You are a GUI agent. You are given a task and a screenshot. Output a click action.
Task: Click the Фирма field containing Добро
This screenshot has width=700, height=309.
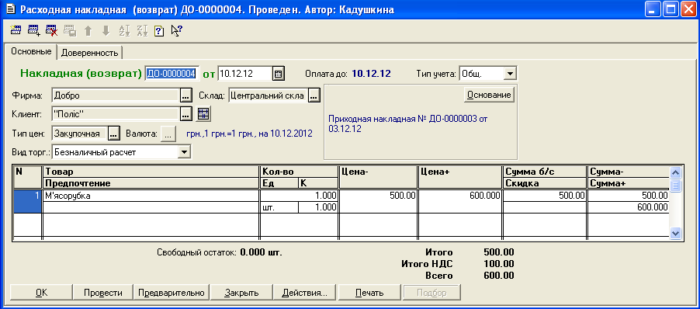click(x=116, y=95)
